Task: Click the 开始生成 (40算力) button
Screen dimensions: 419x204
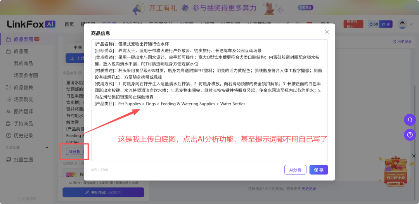Action: point(103,192)
